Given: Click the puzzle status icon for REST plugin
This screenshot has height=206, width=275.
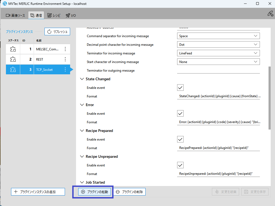Looking at the screenshot, I should [x=13, y=59].
